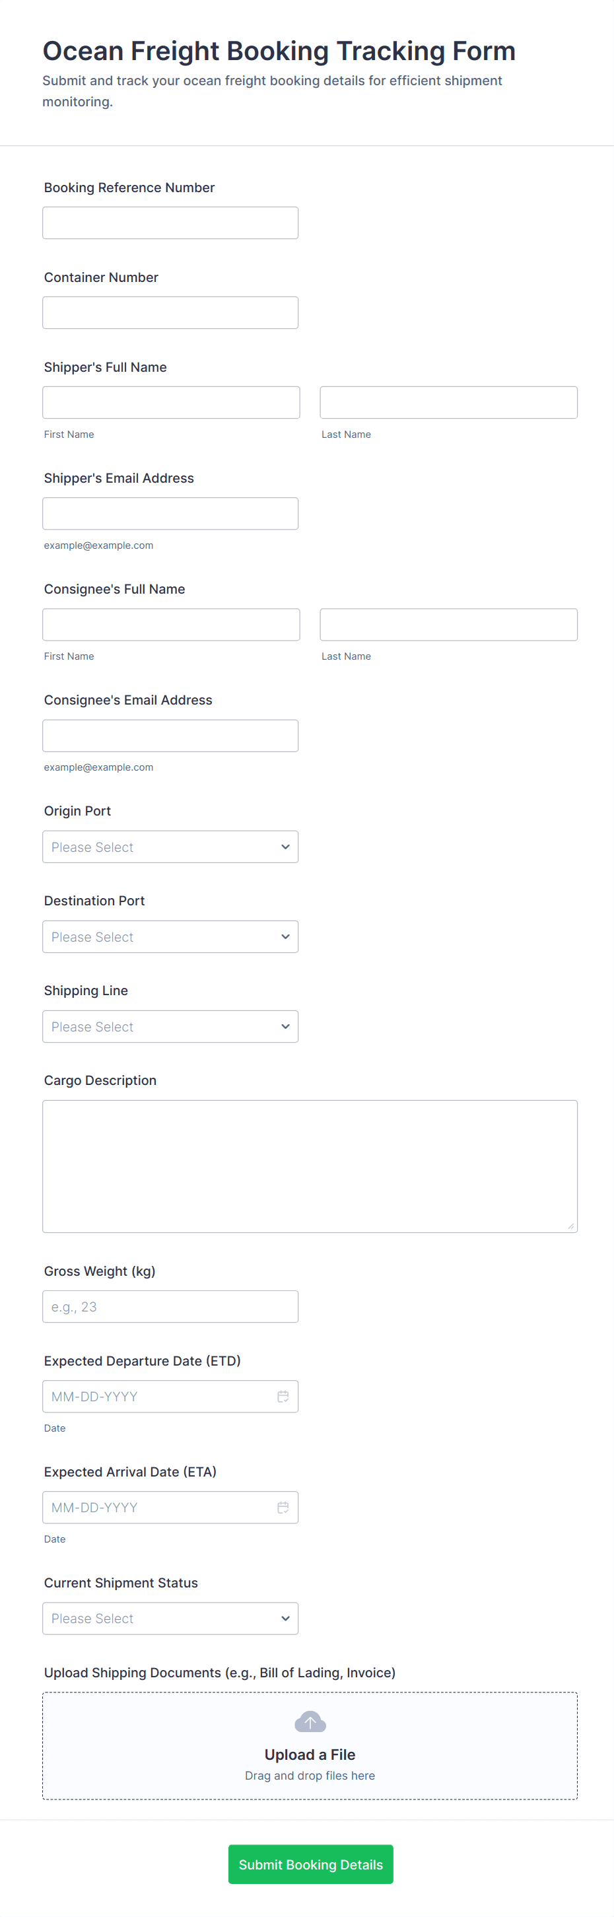Focus Consignee's Email Address field
The height and width of the screenshot is (1917, 614).
coord(170,735)
